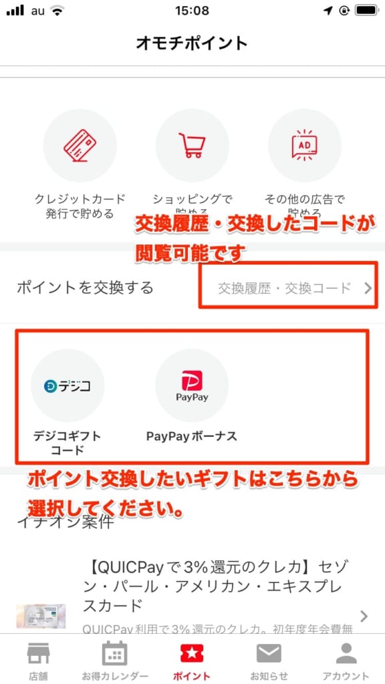Viewport: 385px width, 684px height.
Task: Open the お知らせ envelope tab
Action: click(x=269, y=660)
